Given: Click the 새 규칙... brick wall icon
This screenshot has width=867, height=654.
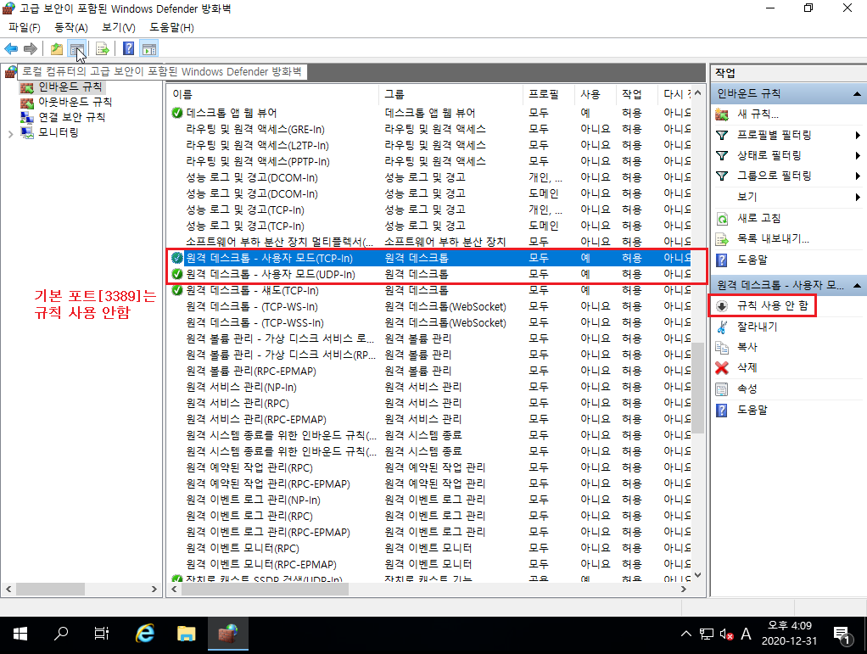Looking at the screenshot, I should click(722, 115).
